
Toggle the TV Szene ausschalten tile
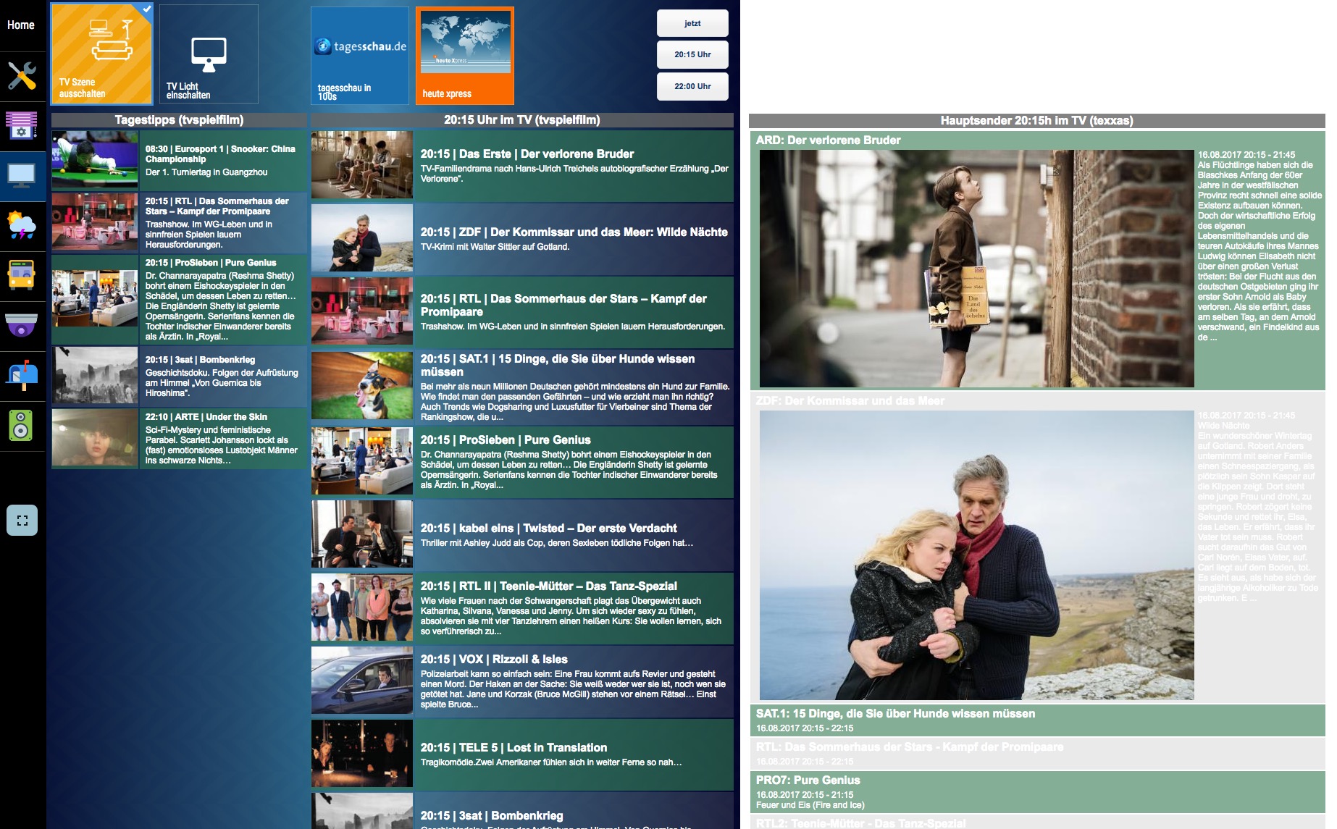tap(101, 54)
